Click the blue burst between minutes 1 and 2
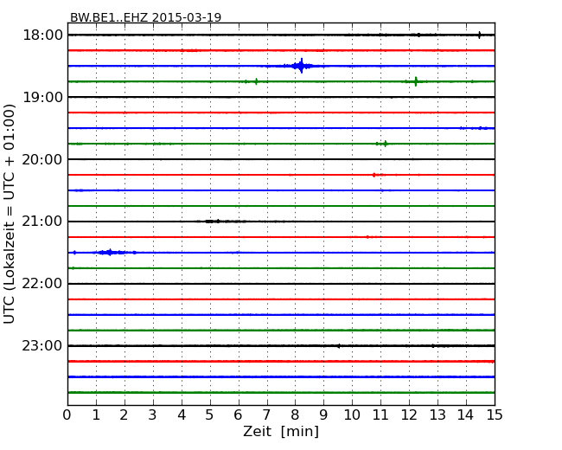Viewport: 562px width, 450px height. pos(110,253)
